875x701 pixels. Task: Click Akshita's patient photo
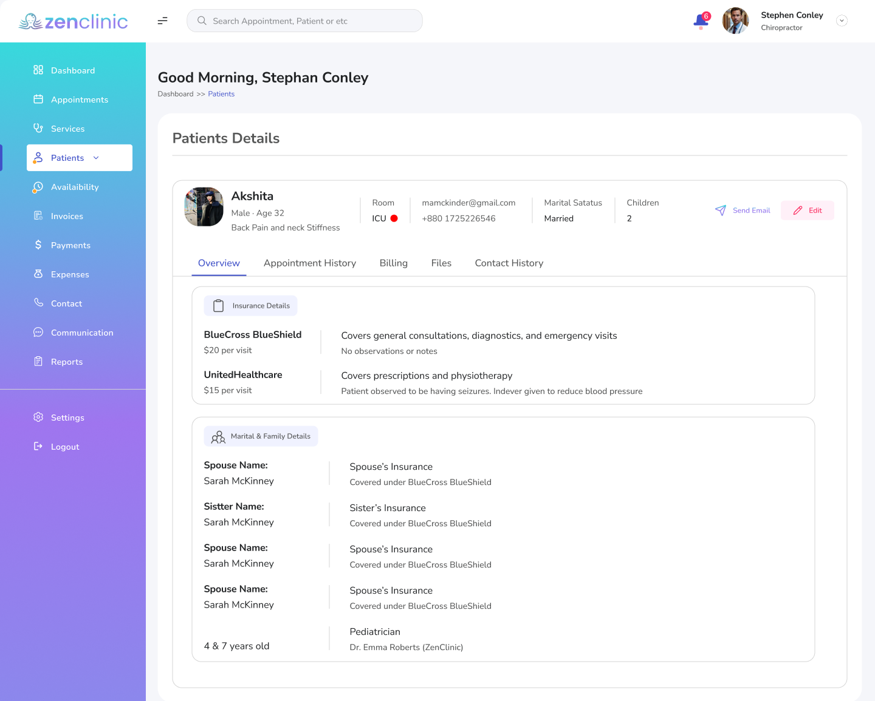coord(204,207)
